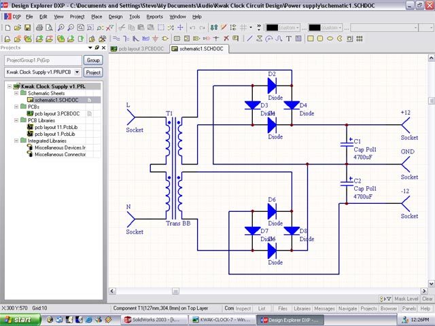Click the ProjectGroup1.PrjGrp field
This screenshot has width=435, height=326.
tap(43, 60)
